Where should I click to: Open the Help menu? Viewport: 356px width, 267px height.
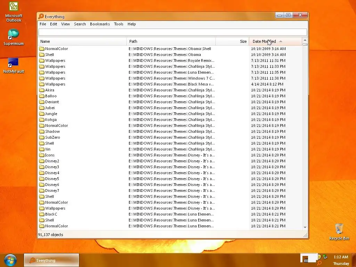click(x=132, y=24)
